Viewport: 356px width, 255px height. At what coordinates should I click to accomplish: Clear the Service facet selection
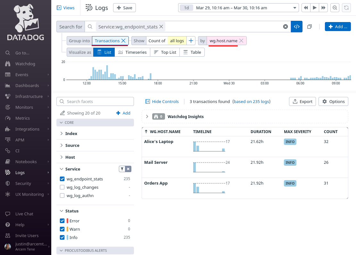(128, 169)
